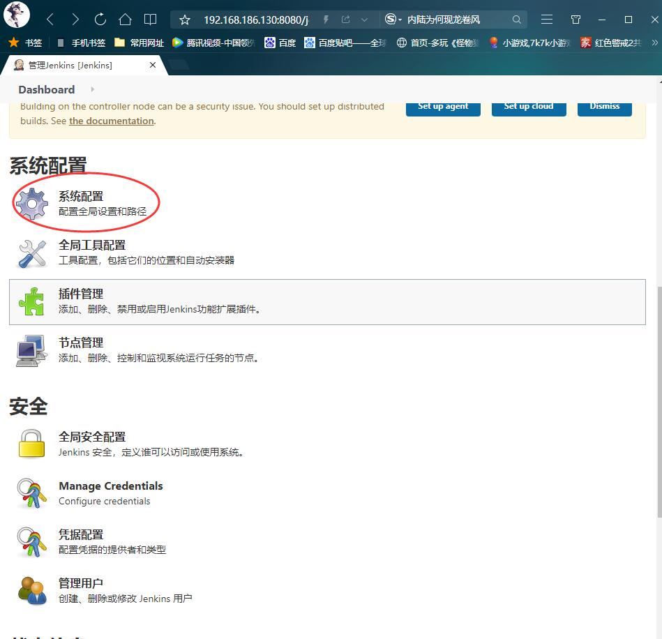Click the 配置全局设置和路径 description text
662x639 pixels.
click(x=103, y=211)
